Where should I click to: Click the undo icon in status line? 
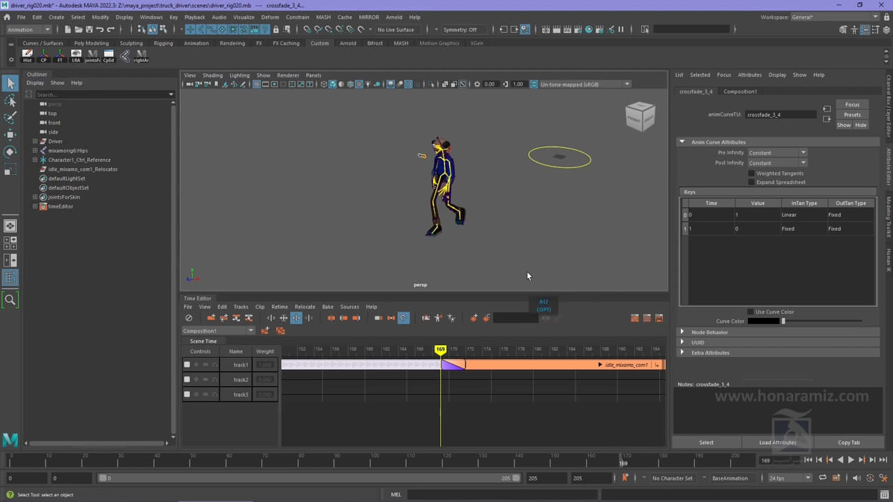coord(100,29)
